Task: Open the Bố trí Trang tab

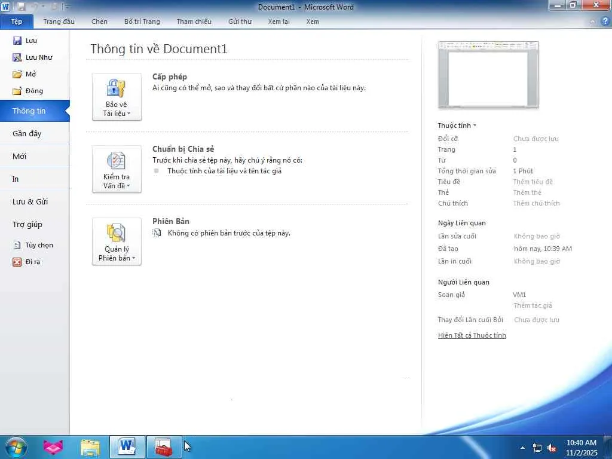Action: point(142,22)
